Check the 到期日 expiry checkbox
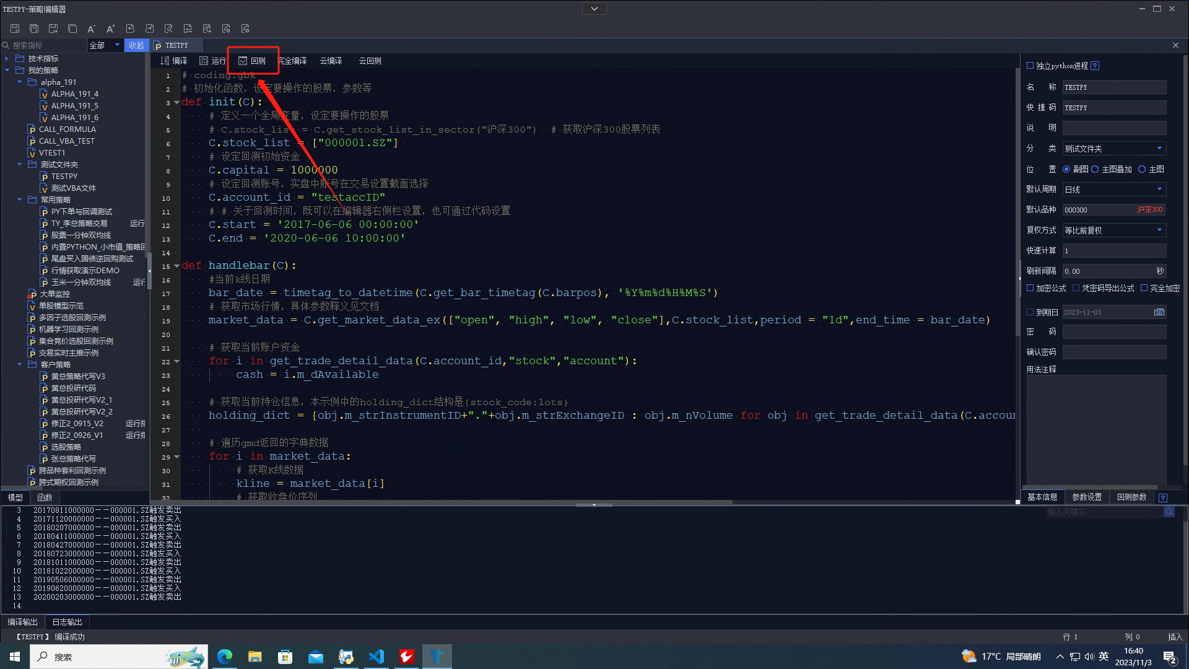 (x=1030, y=312)
